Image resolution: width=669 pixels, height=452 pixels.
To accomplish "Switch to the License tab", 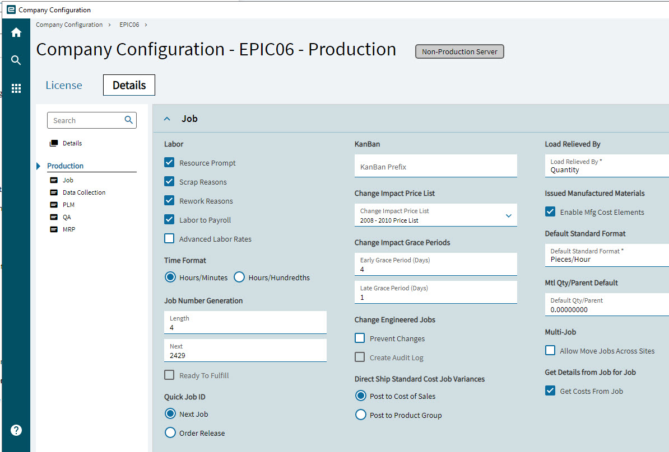I will (x=64, y=85).
